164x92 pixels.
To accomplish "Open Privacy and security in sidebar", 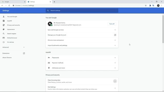I will 14,25.
